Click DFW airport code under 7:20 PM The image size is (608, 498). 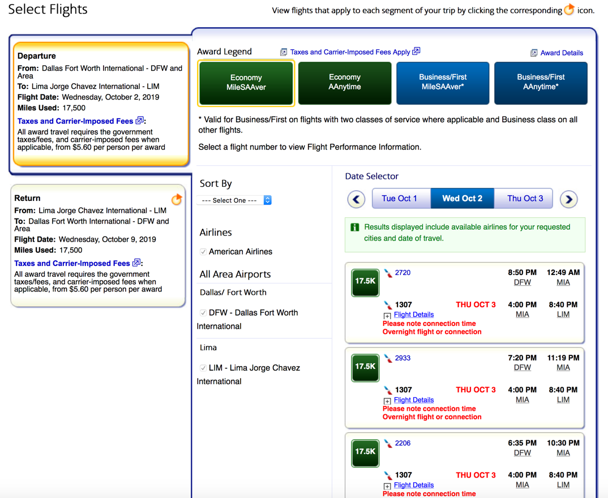[x=523, y=368]
